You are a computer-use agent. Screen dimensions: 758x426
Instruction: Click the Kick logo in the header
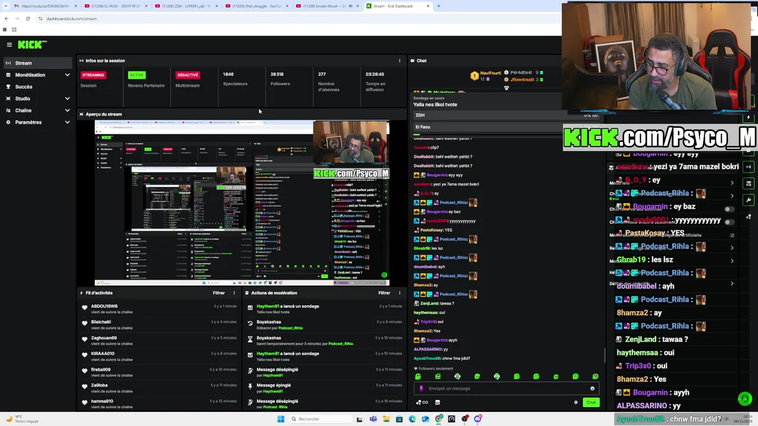[32, 44]
